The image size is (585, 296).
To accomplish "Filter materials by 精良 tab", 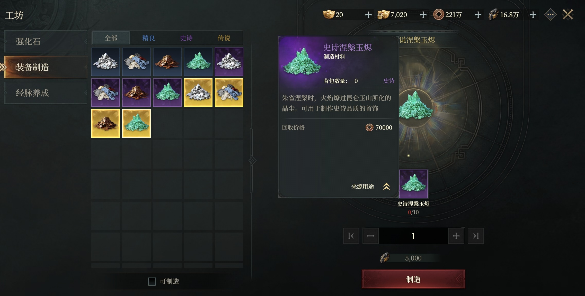I will coord(148,38).
